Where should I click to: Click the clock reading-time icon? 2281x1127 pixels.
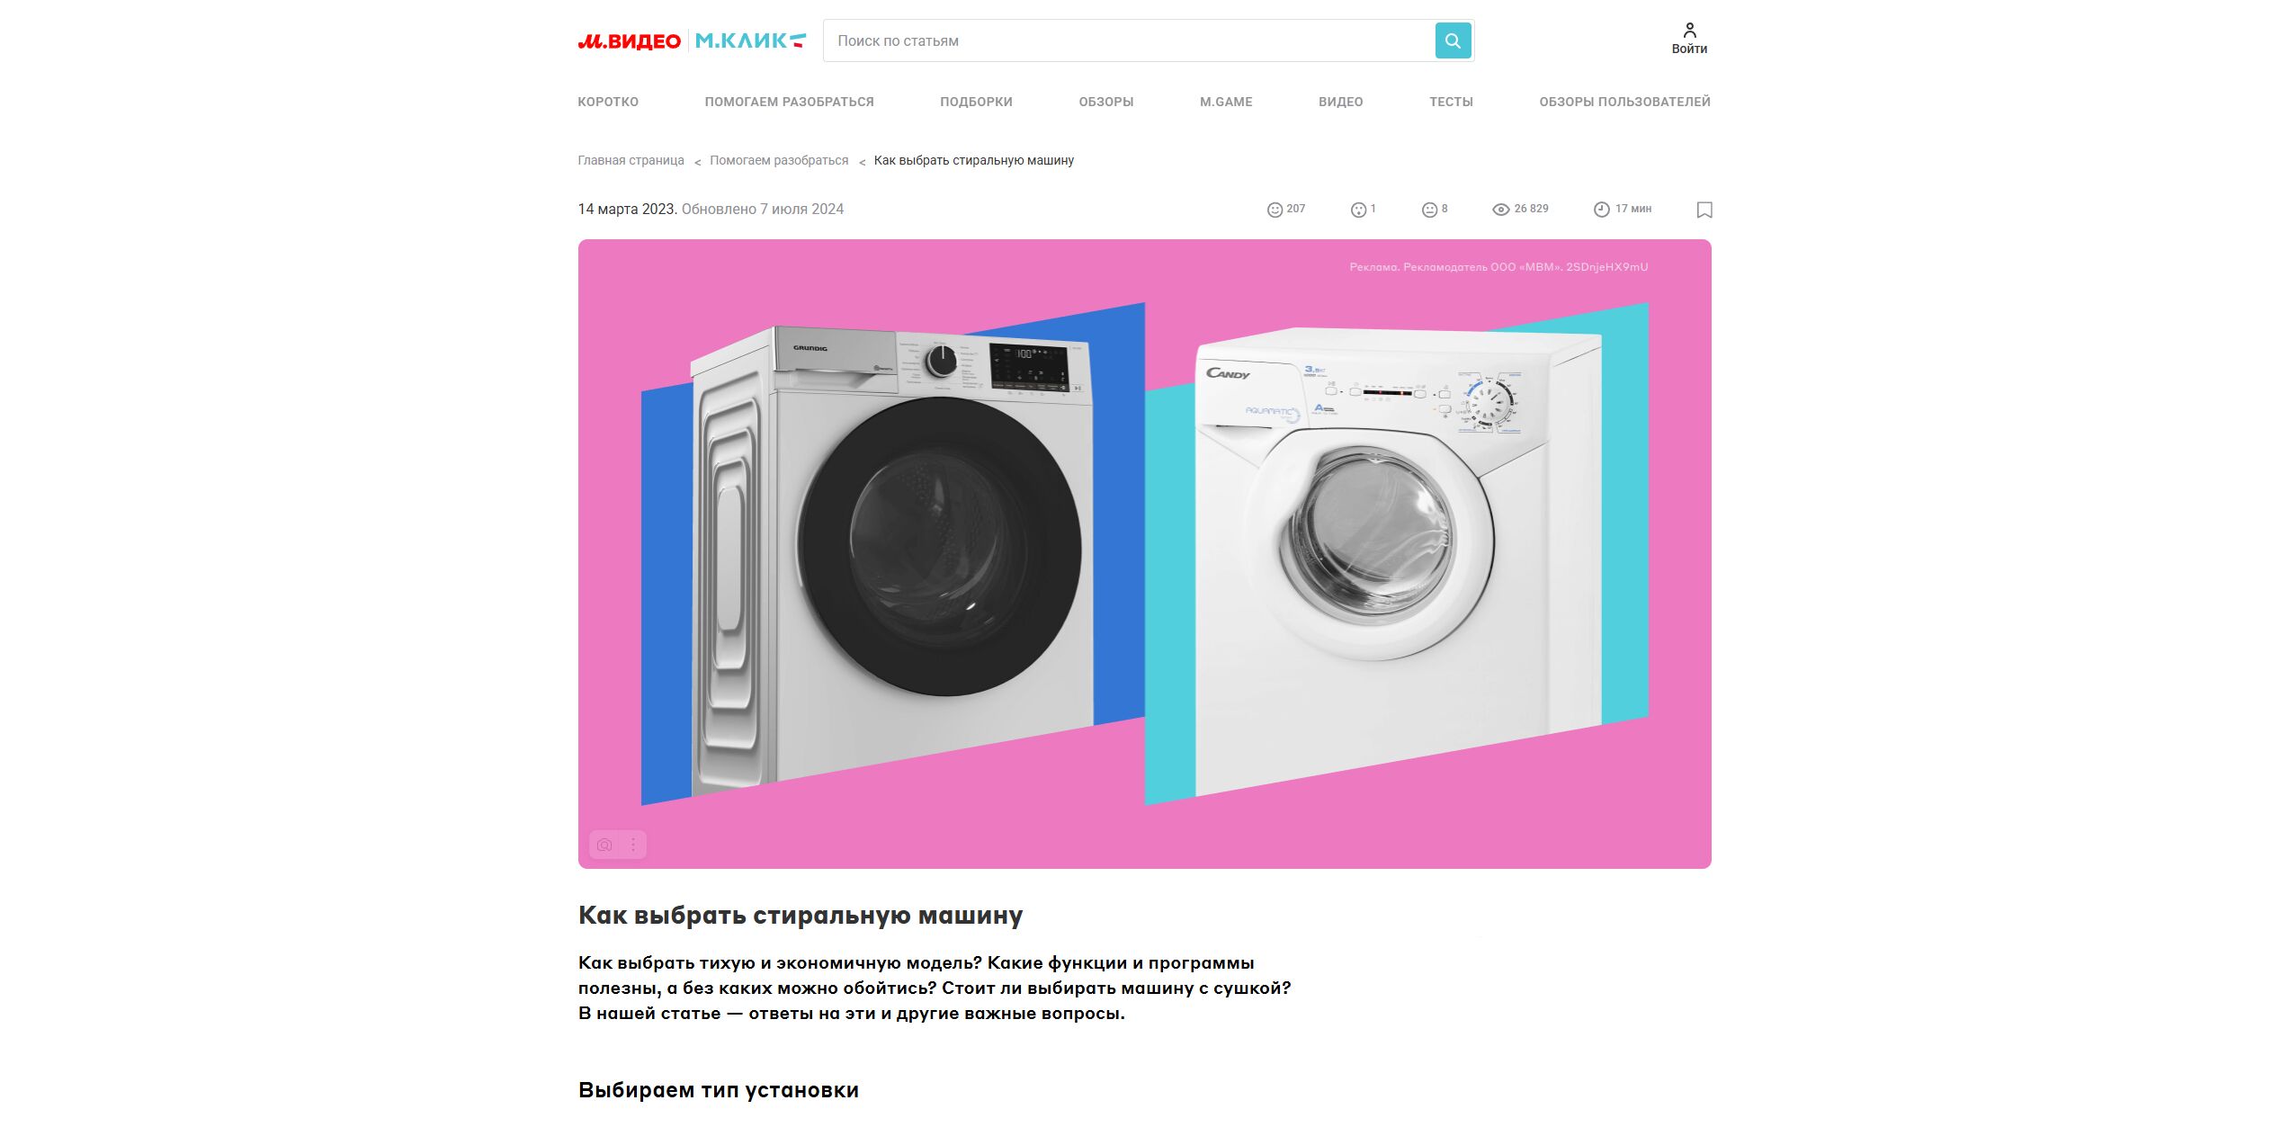1601,210
